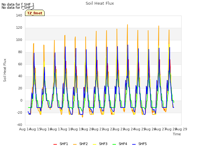
Task: Click the 'No data for f_SHF_2' message
Action: [18, 7]
